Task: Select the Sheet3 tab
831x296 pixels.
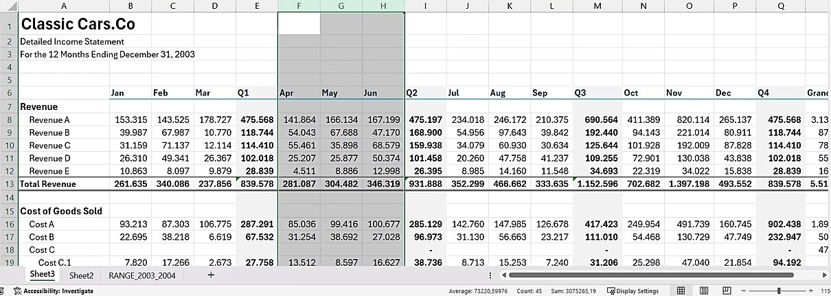Action: [x=42, y=275]
